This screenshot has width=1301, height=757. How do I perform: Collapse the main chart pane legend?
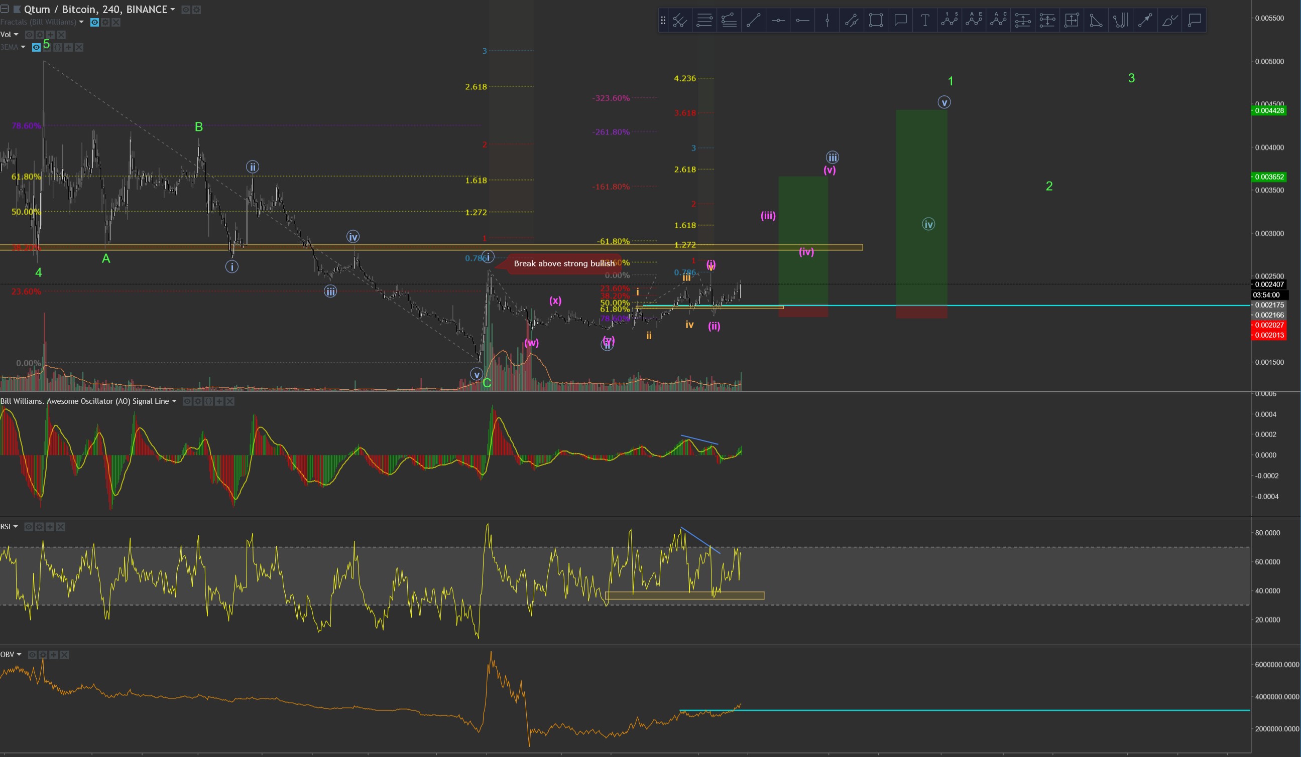(x=4, y=9)
